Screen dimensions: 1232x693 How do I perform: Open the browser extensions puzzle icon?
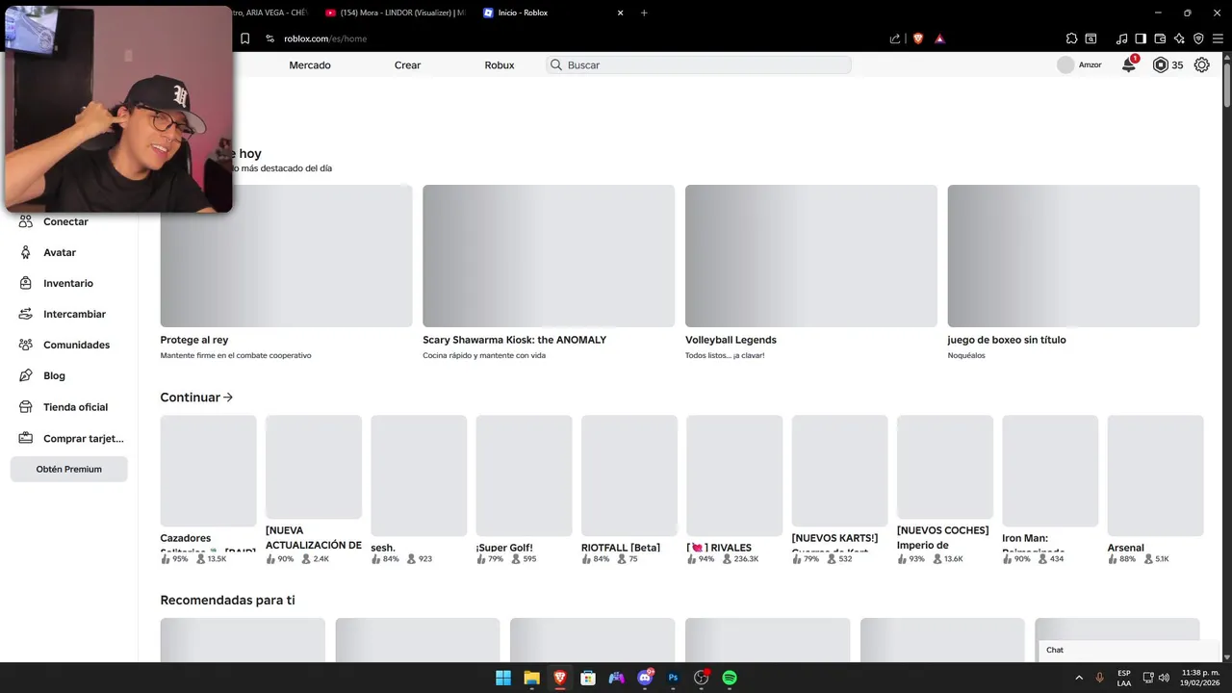[x=1071, y=38]
